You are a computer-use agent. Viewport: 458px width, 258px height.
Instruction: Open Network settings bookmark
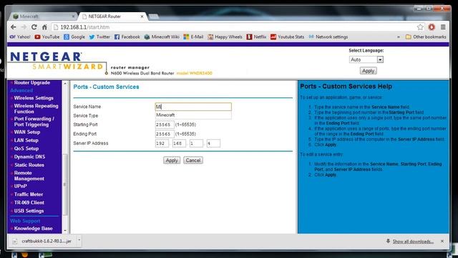pyautogui.click(x=328, y=37)
